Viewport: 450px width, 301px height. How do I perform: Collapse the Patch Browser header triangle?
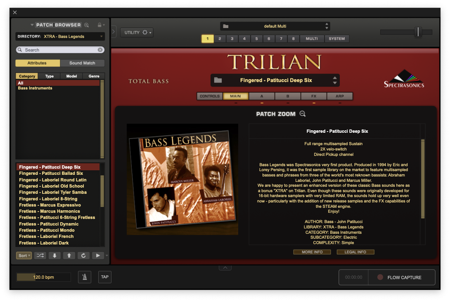tap(32, 25)
